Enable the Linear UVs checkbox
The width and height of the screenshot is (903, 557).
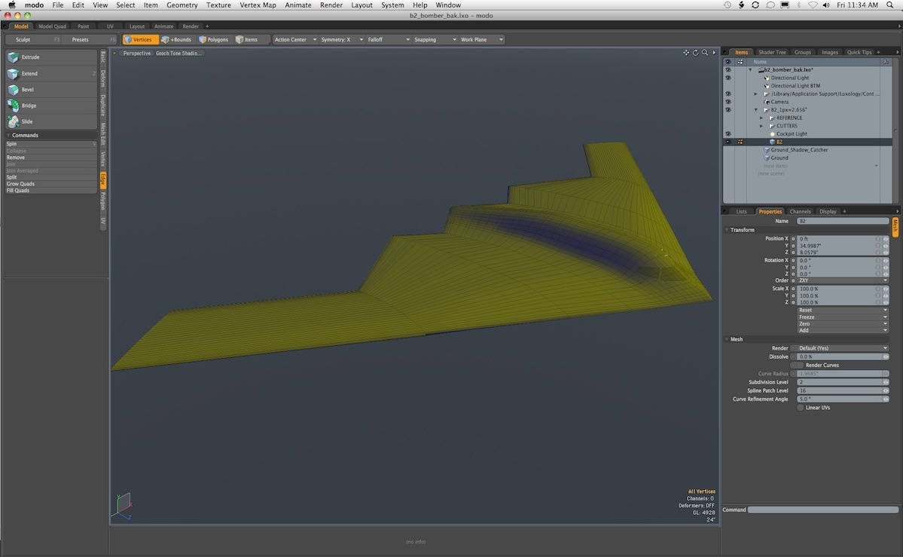(x=800, y=408)
